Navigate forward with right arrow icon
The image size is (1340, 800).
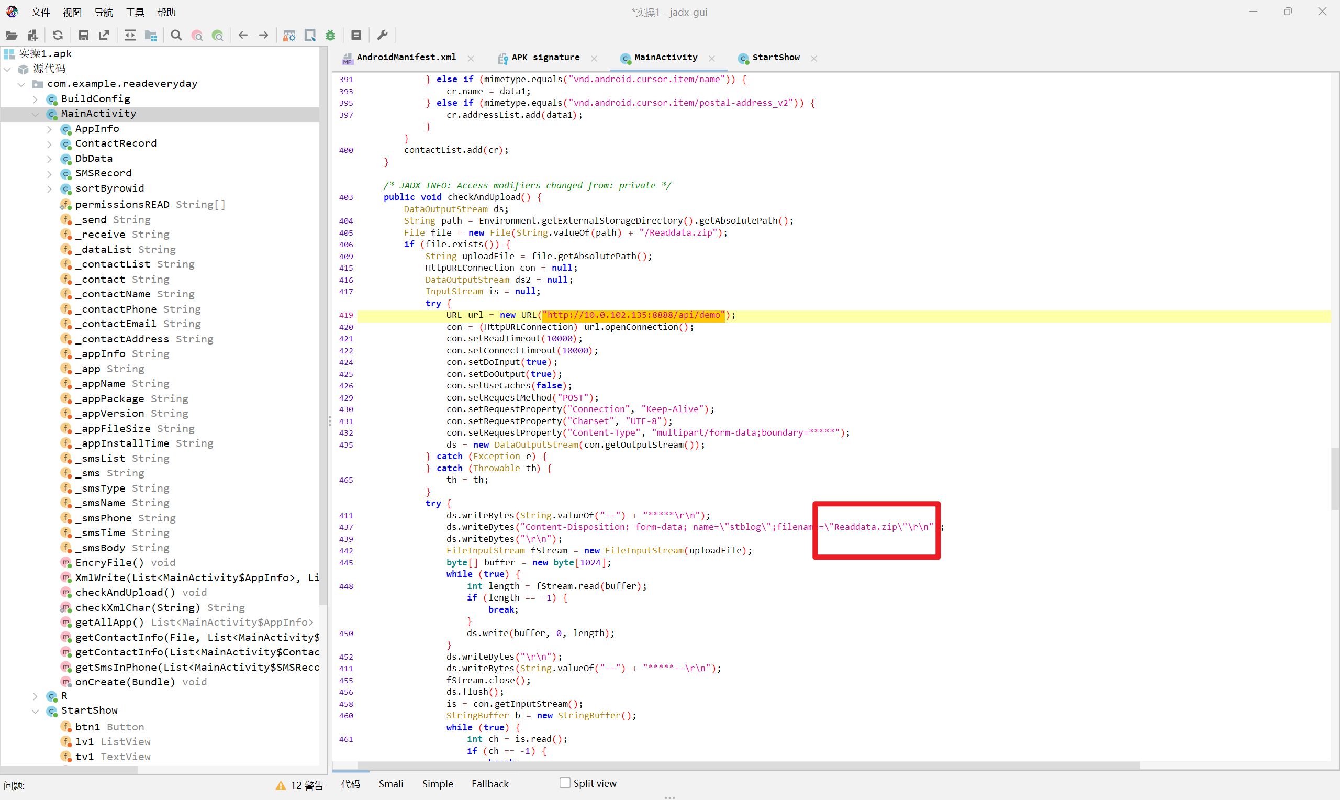coord(263,36)
